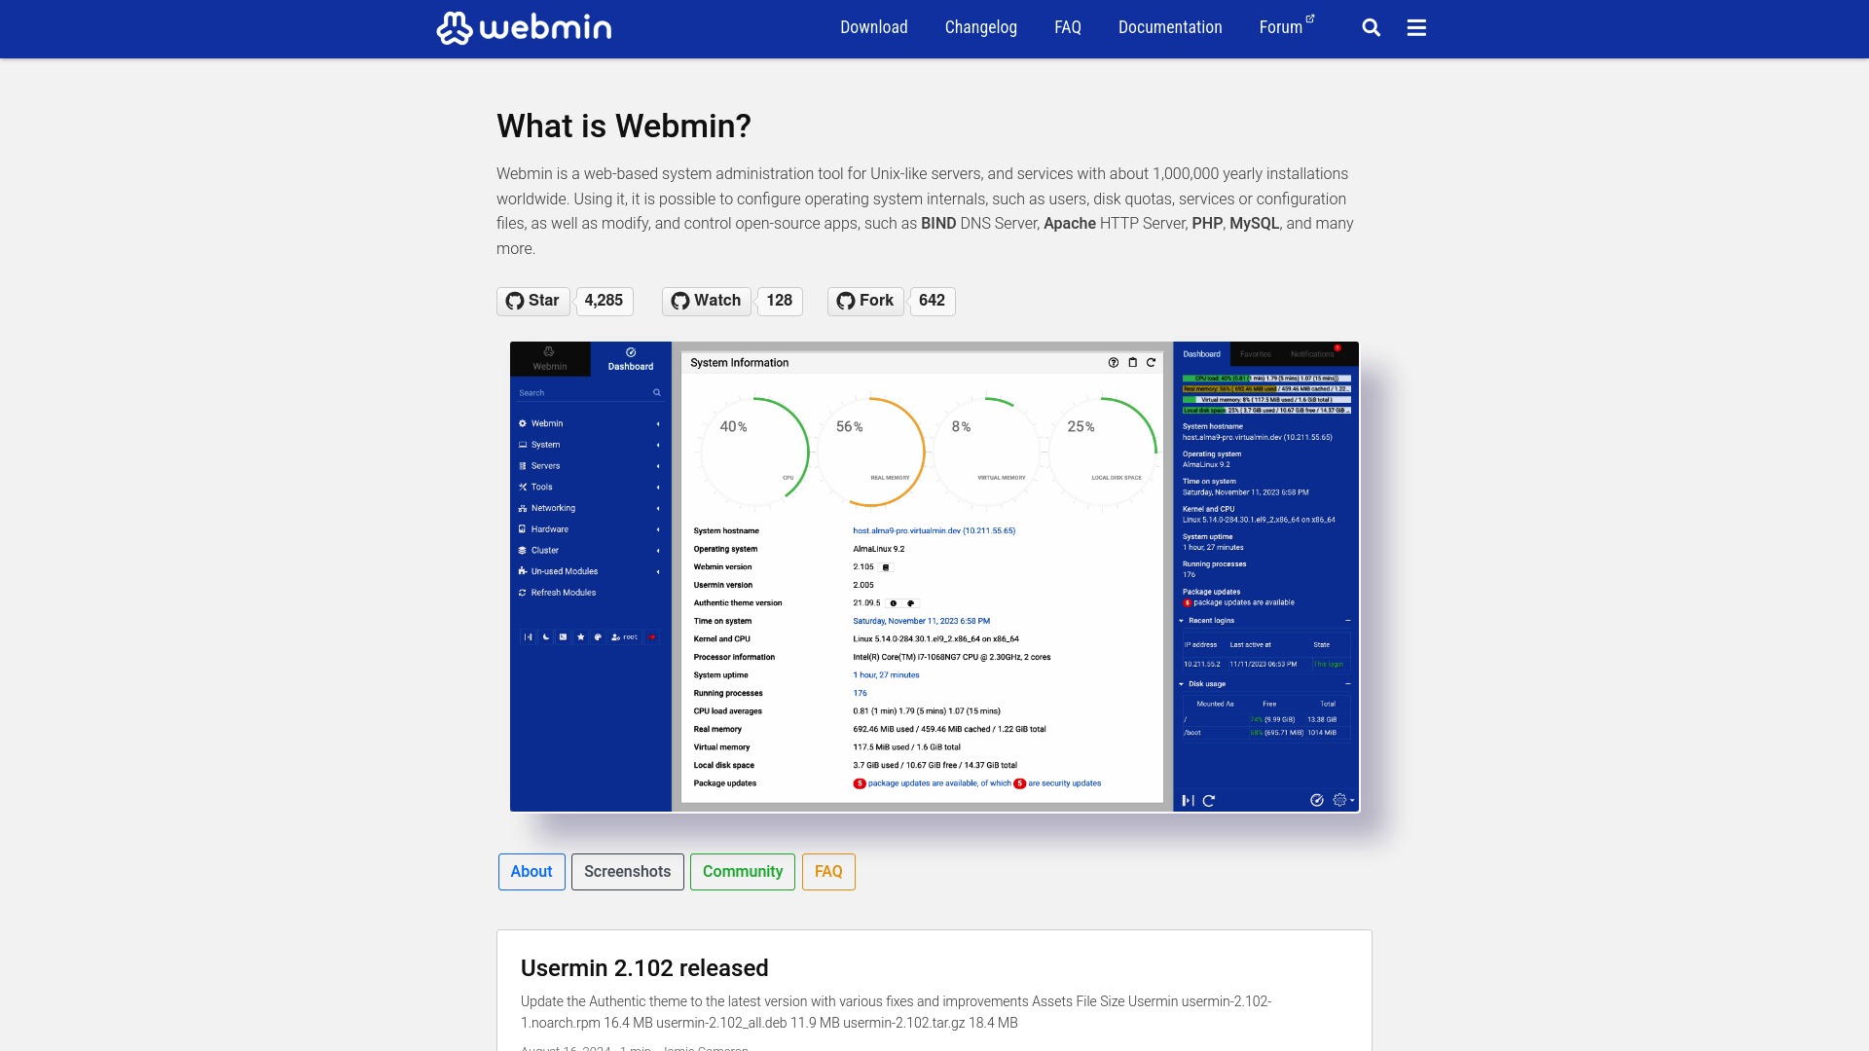Open the hamburger menu icon
This screenshot has height=1051, width=1869.
tap(1416, 28)
